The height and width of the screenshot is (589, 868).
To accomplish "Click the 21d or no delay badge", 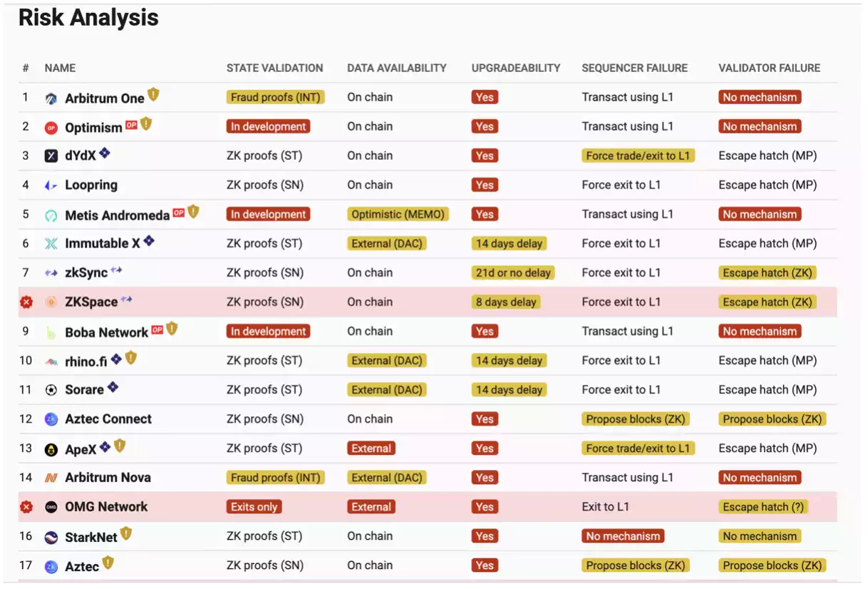I will pyautogui.click(x=513, y=273).
